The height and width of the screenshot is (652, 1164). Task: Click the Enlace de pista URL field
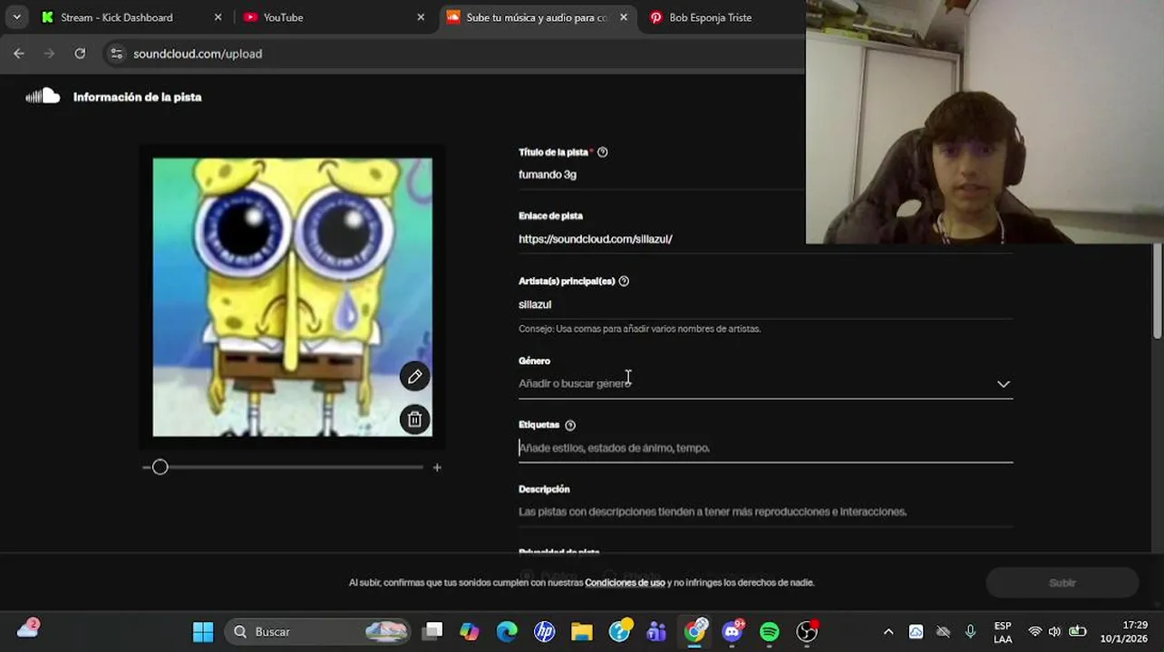[x=662, y=239]
